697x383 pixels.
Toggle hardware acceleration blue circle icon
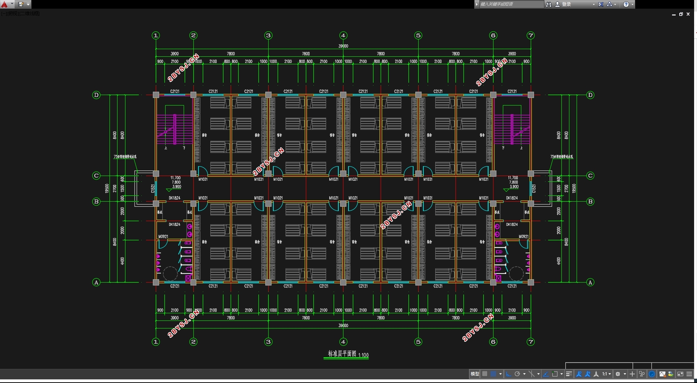pos(652,374)
